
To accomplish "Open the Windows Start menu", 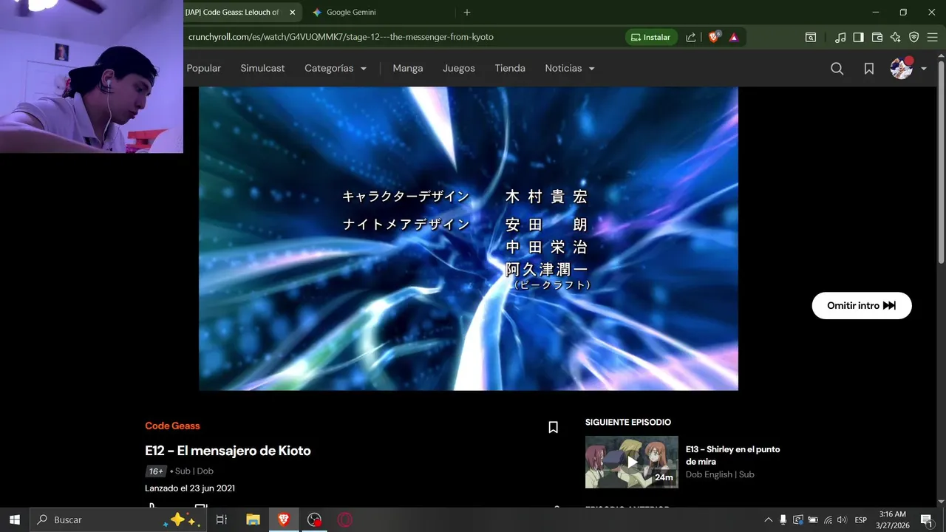I will (14, 519).
